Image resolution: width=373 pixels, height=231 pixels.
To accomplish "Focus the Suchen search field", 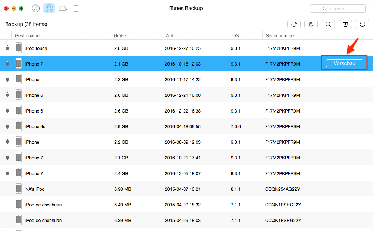I will click(338, 9).
